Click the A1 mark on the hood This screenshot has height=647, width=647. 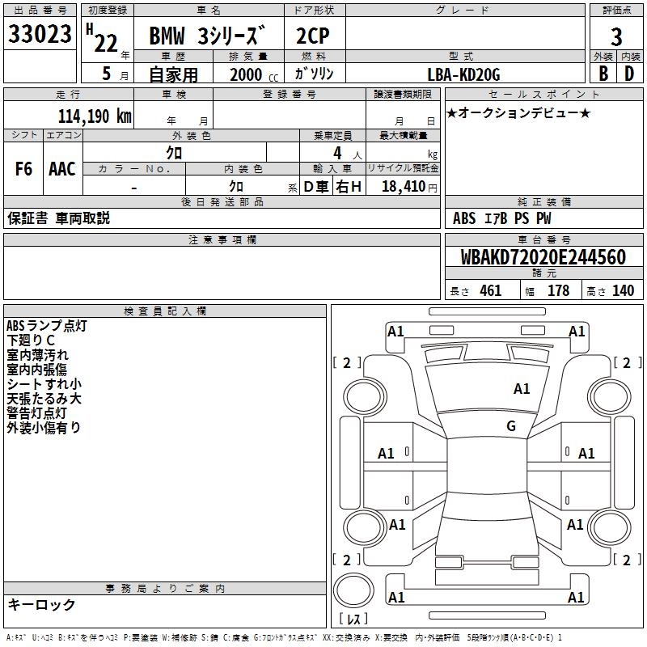click(522, 389)
